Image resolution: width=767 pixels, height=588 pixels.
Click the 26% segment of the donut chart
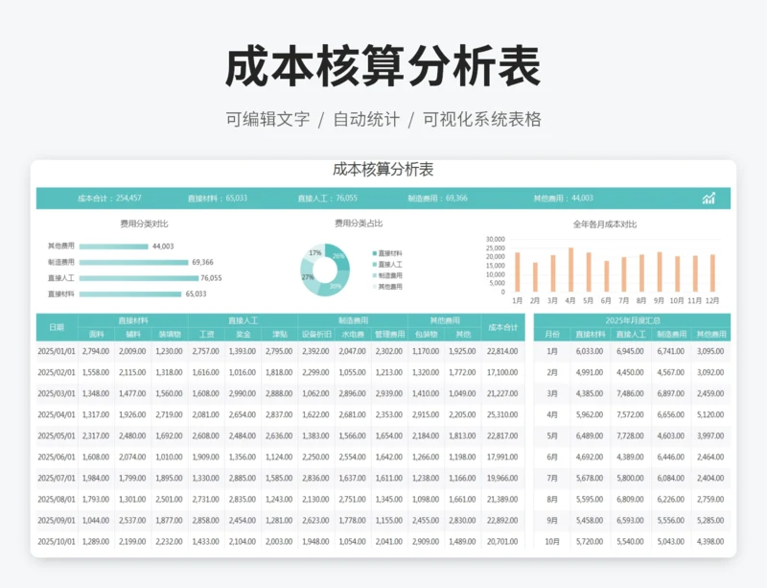tap(339, 256)
